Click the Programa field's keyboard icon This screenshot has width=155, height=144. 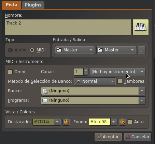(x=45, y=100)
